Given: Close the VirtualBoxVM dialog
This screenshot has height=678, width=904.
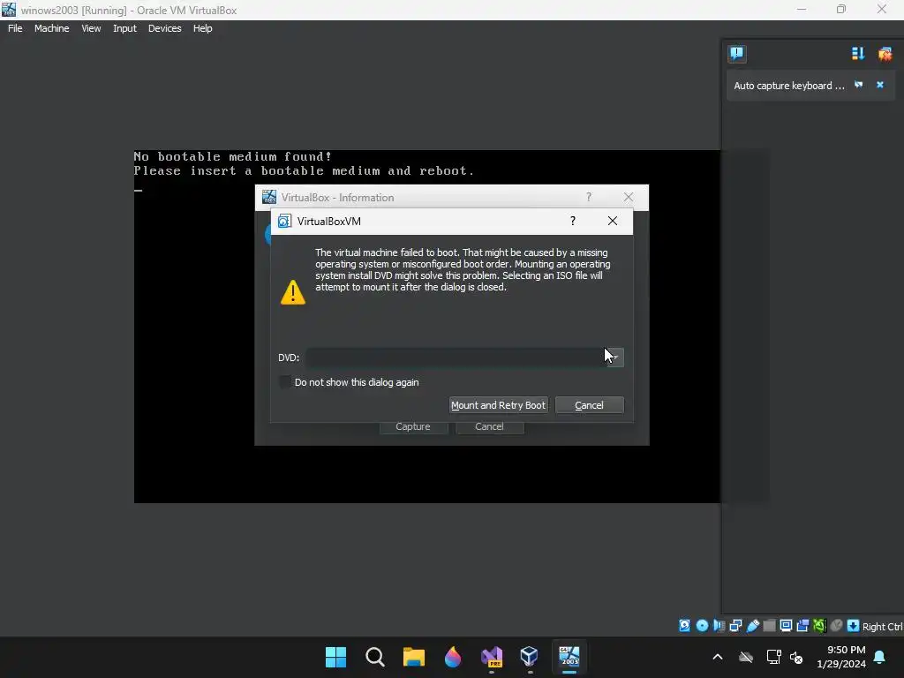Looking at the screenshot, I should (x=613, y=221).
